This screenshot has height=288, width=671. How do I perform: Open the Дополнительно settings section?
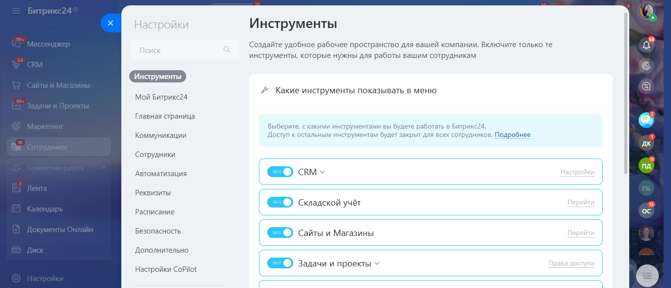pos(162,250)
